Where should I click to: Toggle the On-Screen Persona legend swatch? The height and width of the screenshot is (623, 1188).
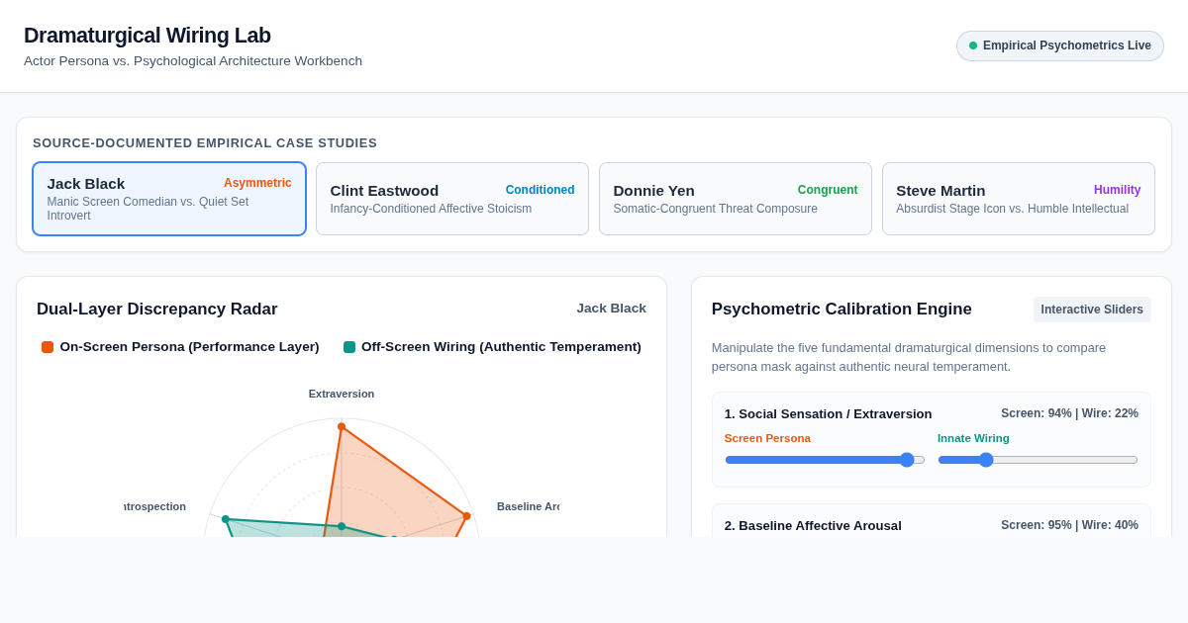coord(48,347)
